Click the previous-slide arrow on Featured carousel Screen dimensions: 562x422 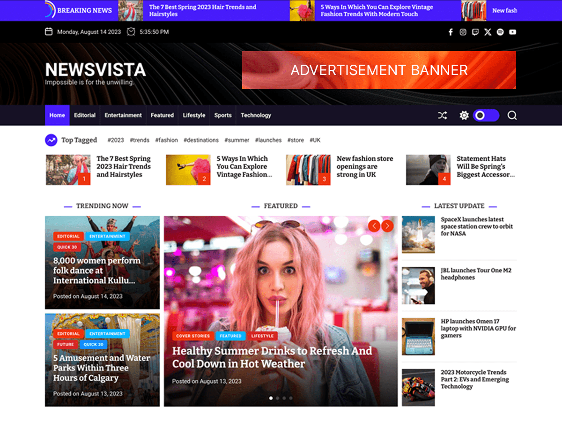[374, 226]
